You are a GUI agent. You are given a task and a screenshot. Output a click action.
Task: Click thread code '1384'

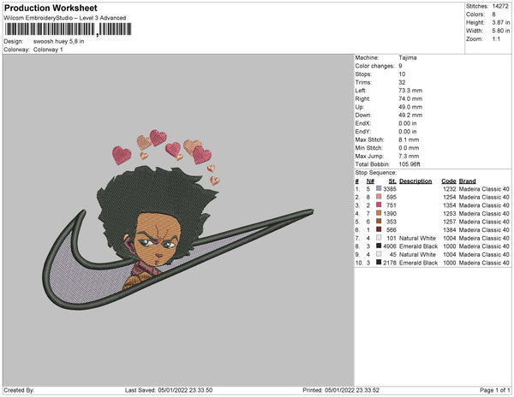[450, 230]
